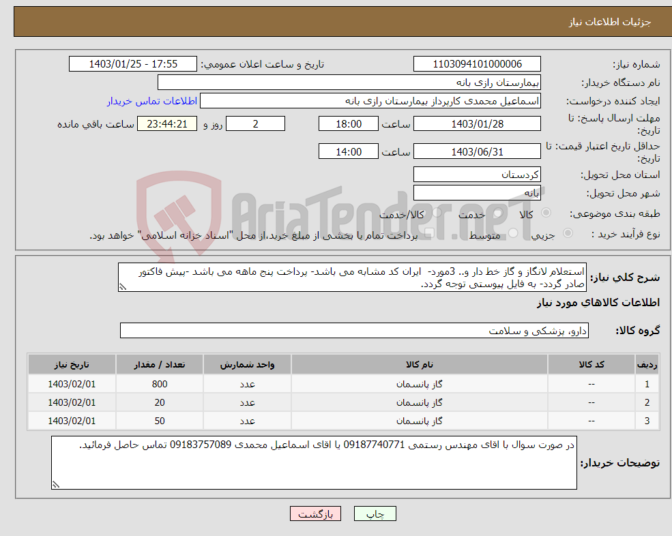The height and width of the screenshot is (536, 672).
Task: Click گاز پانسمان in row 3
Action: (x=419, y=421)
